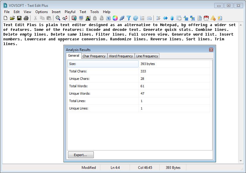Screen dimensions: 246x173
Task: Save using the floppy disk icon
Action: point(19,18)
